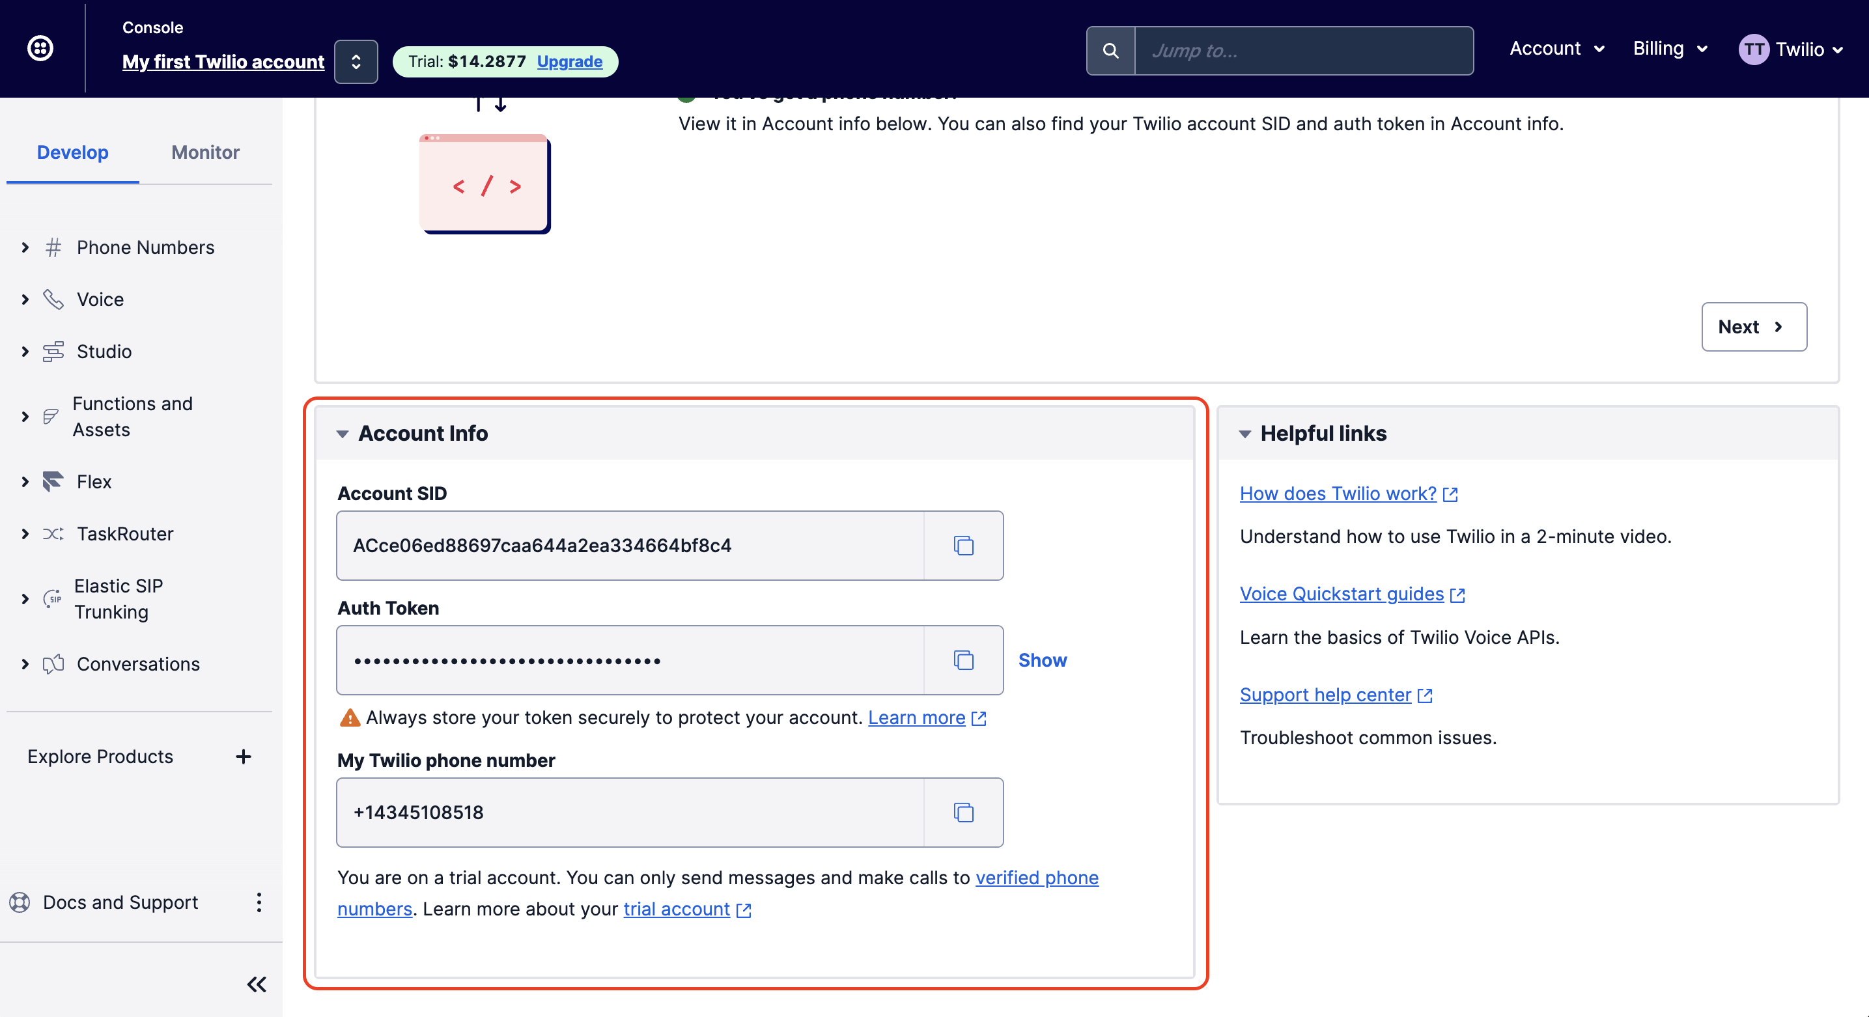The height and width of the screenshot is (1017, 1869).
Task: Show the hidden Auth Token
Action: point(1042,660)
